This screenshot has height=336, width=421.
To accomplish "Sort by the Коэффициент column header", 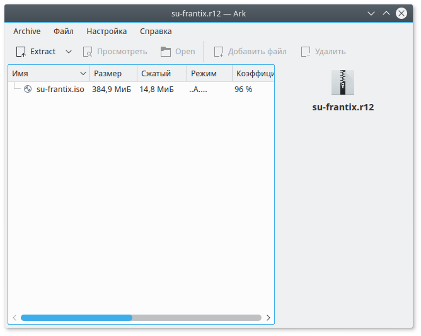I will (253, 73).
